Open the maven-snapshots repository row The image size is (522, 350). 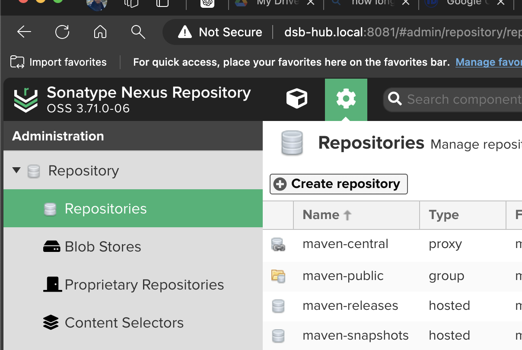tap(392, 336)
